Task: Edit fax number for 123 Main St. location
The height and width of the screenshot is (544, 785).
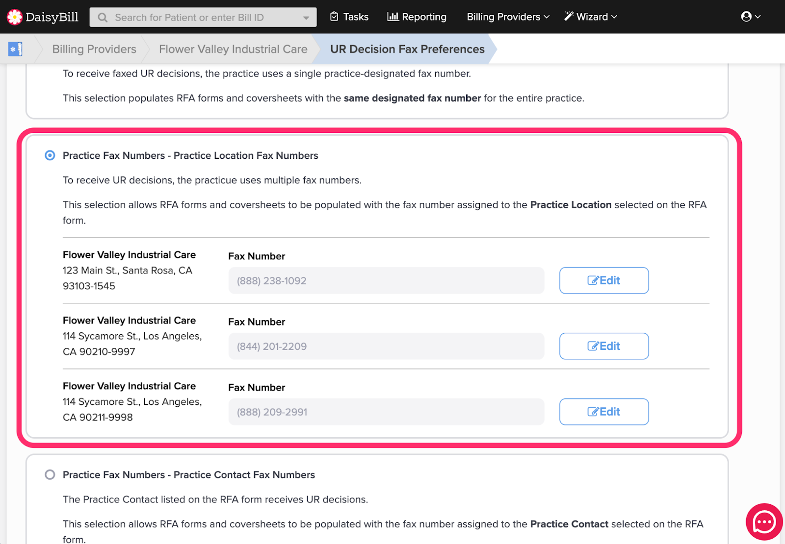Action: click(604, 280)
